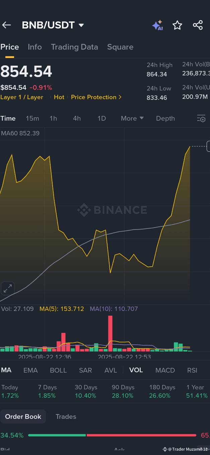Switch to the Trading Data tab

click(74, 47)
